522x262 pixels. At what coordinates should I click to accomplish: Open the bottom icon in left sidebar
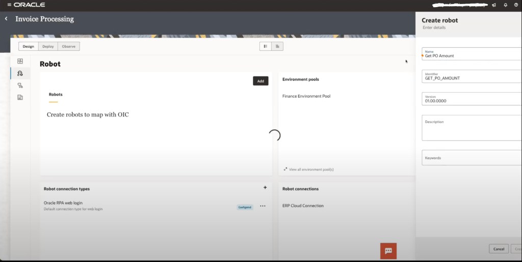20,97
